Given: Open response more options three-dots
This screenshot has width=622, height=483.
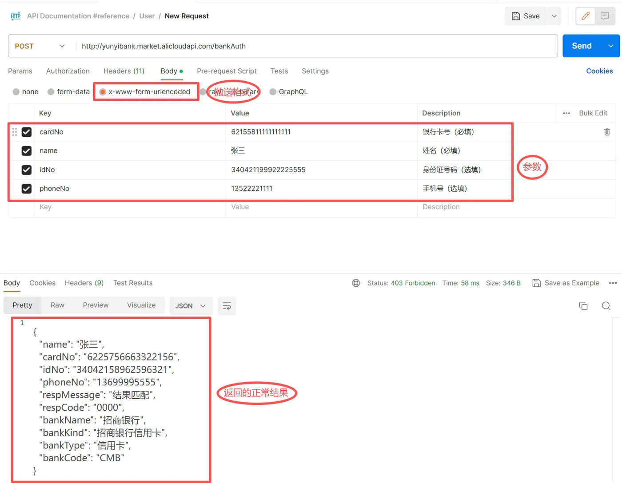Looking at the screenshot, I should pos(613,283).
